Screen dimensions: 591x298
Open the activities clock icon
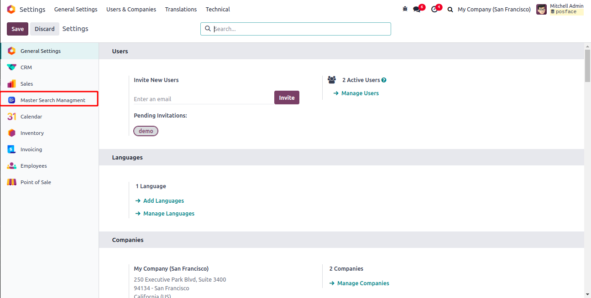click(434, 9)
